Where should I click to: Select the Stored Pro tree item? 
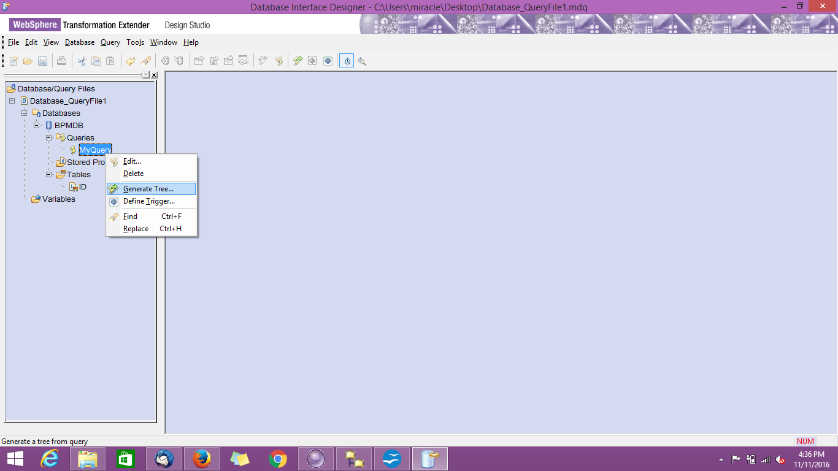86,162
